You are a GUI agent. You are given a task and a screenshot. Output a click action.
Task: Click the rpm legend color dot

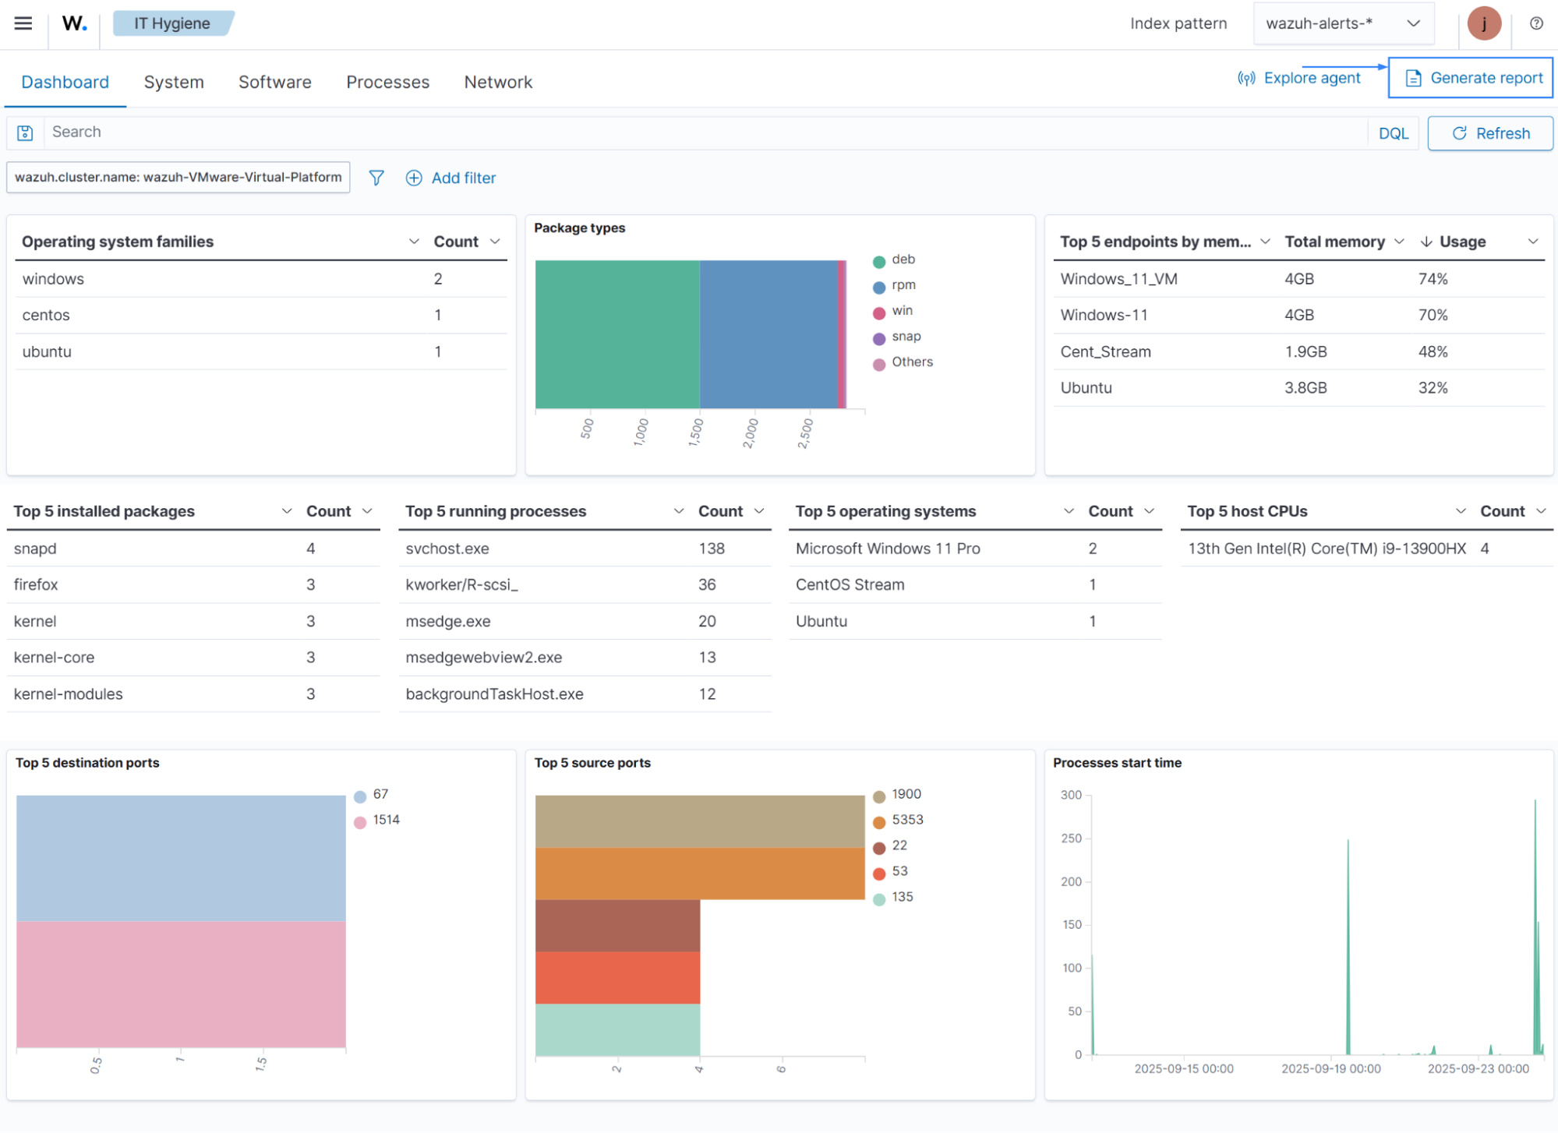pos(879,287)
